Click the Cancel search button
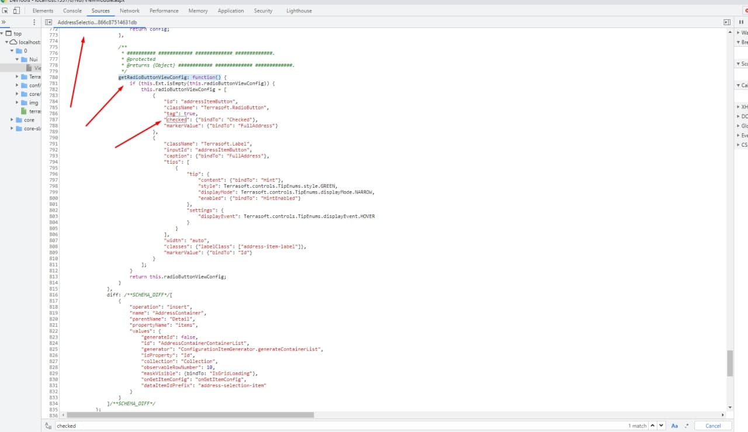748x432 pixels. (713, 426)
